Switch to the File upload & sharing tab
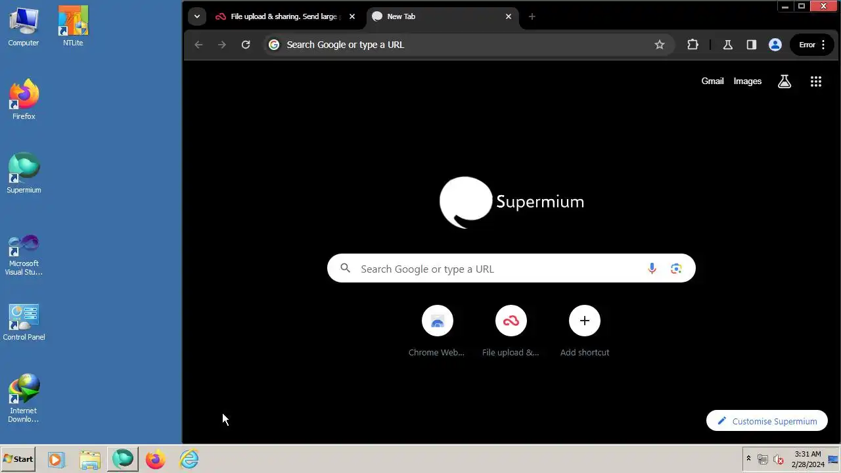 point(286,16)
